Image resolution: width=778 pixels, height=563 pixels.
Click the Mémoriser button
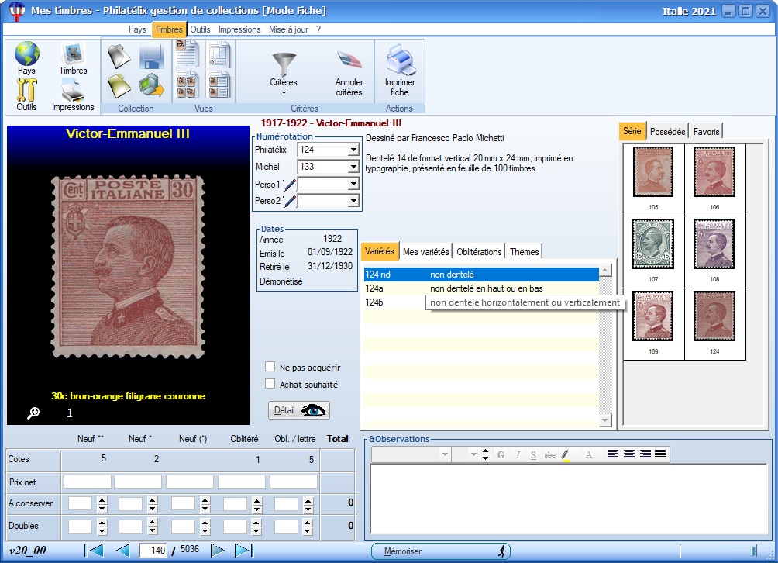[x=441, y=551]
